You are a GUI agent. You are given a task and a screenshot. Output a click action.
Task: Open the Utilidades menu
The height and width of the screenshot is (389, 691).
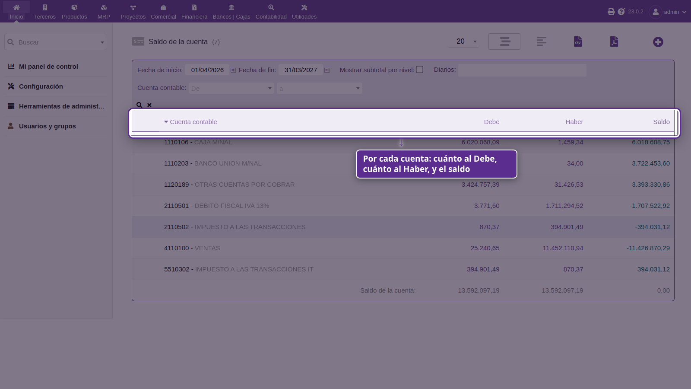pos(304,12)
